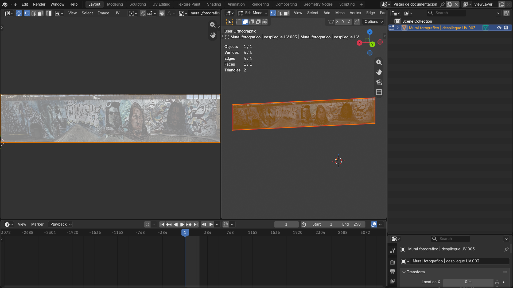513x288 pixels.
Task: Select the pan hand tool in UV editor
Action: pyautogui.click(x=213, y=35)
